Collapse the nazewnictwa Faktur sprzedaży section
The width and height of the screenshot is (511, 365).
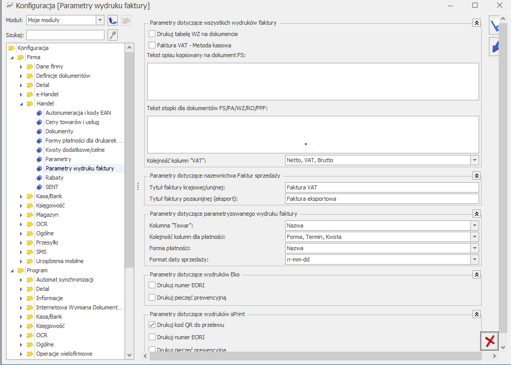tap(477, 176)
